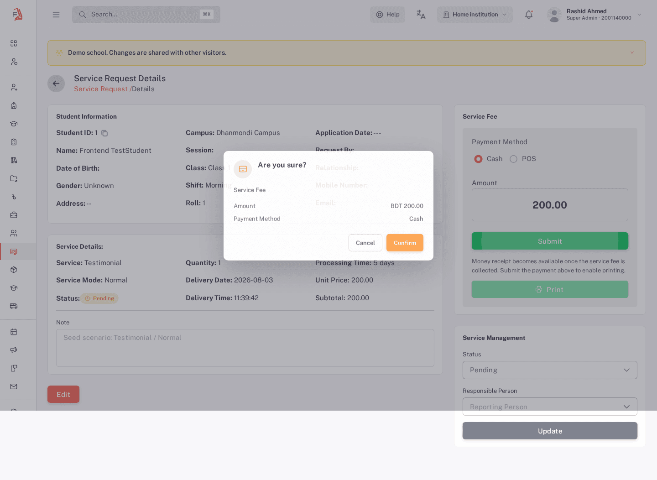Open the taka currency sidebar icon

14,197
